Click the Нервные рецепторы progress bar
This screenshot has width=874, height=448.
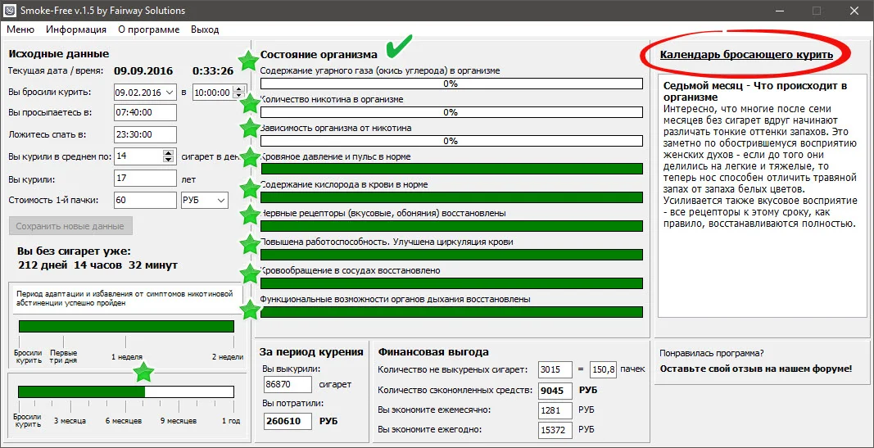point(451,226)
